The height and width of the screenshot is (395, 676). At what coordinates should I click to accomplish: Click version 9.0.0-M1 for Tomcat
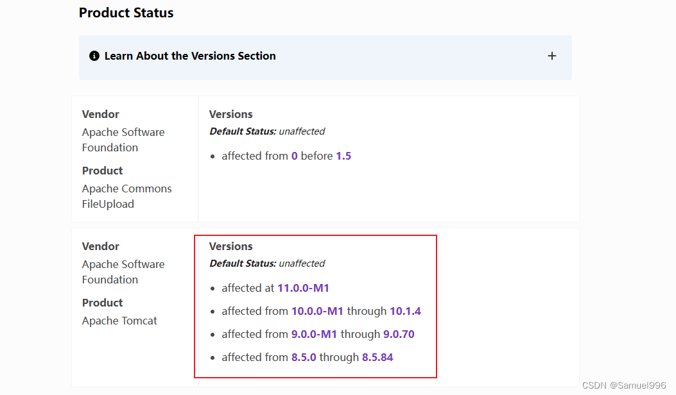(314, 334)
